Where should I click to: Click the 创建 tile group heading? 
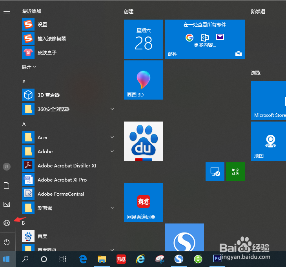click(x=129, y=12)
